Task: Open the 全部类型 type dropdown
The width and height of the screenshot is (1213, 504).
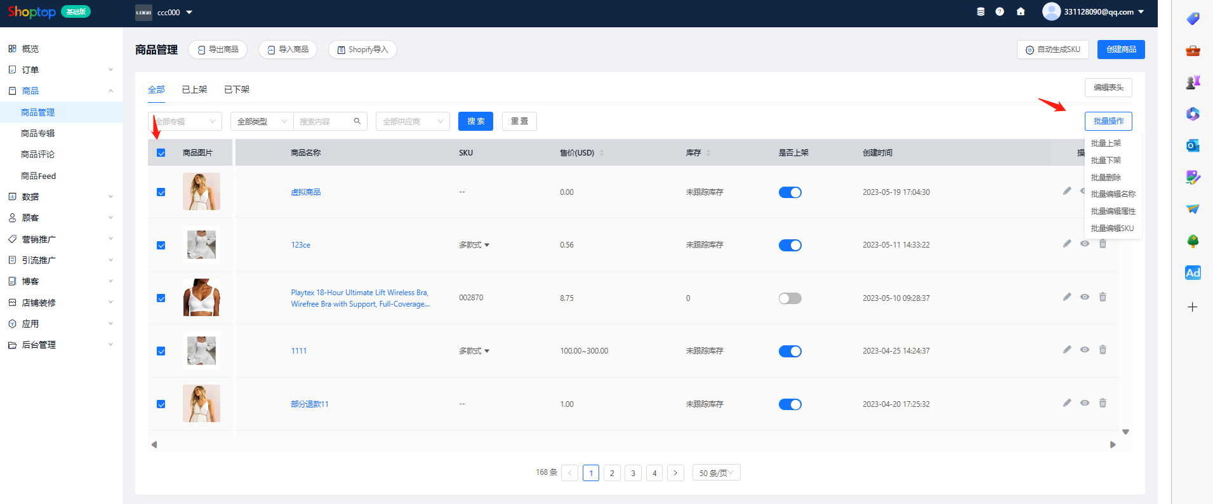Action: pyautogui.click(x=262, y=121)
